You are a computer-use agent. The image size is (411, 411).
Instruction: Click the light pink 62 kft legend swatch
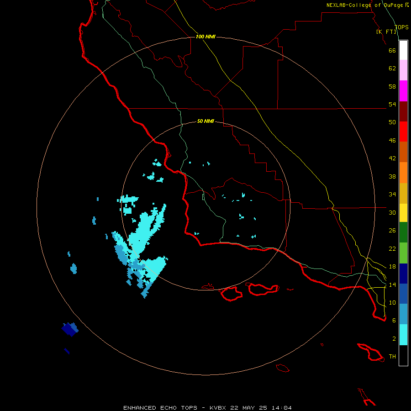[x=403, y=70]
